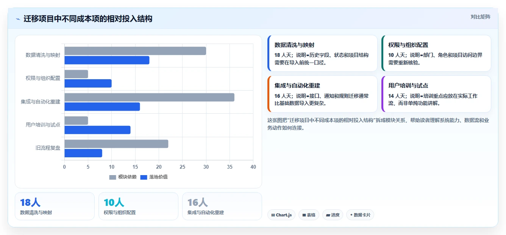
Task: Click the 权限与组织配置 y-axis label
Action: tap(43, 78)
